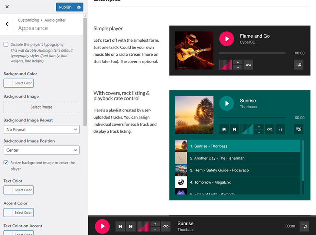Image resolution: width=316 pixels, height=235 pixels.
Task: Click Select image for Background Image
Action: pos(41,107)
